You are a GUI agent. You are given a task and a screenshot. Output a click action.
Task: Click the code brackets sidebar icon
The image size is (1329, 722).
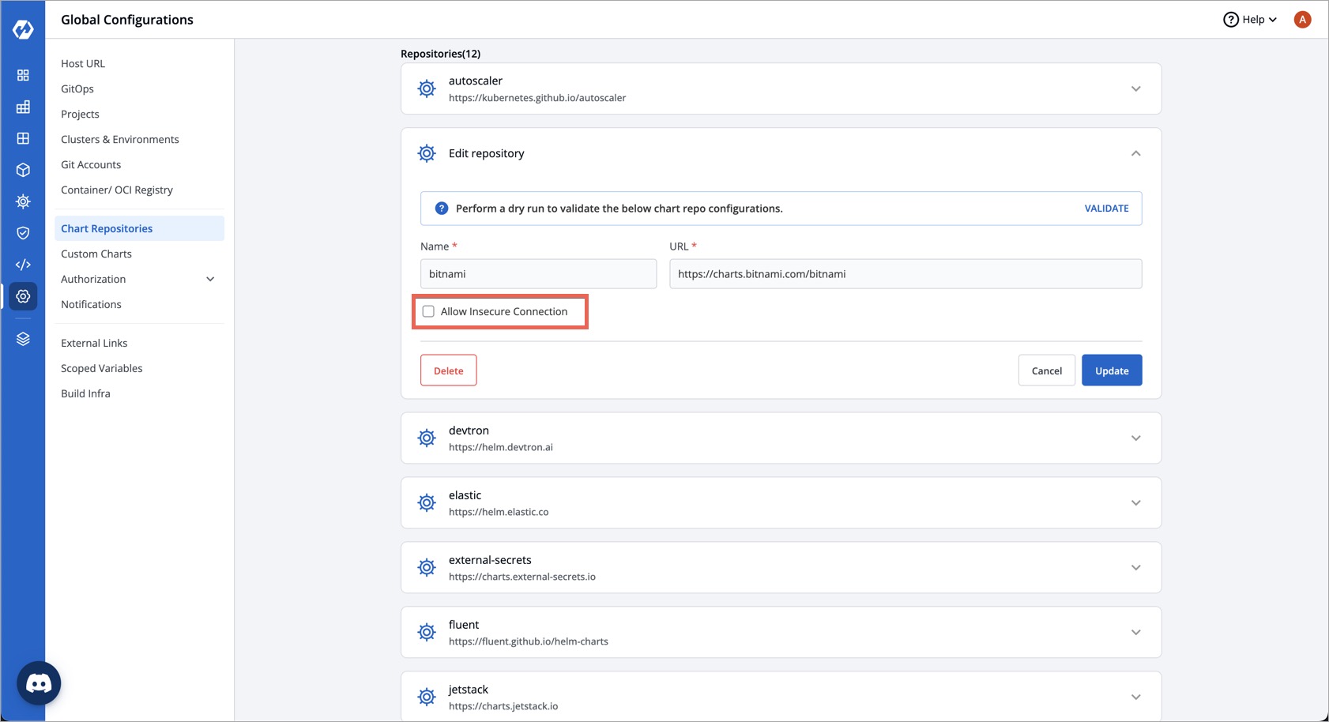[x=23, y=265]
